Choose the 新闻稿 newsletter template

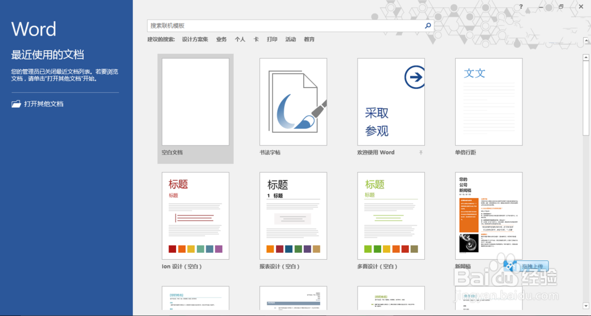coord(489,216)
